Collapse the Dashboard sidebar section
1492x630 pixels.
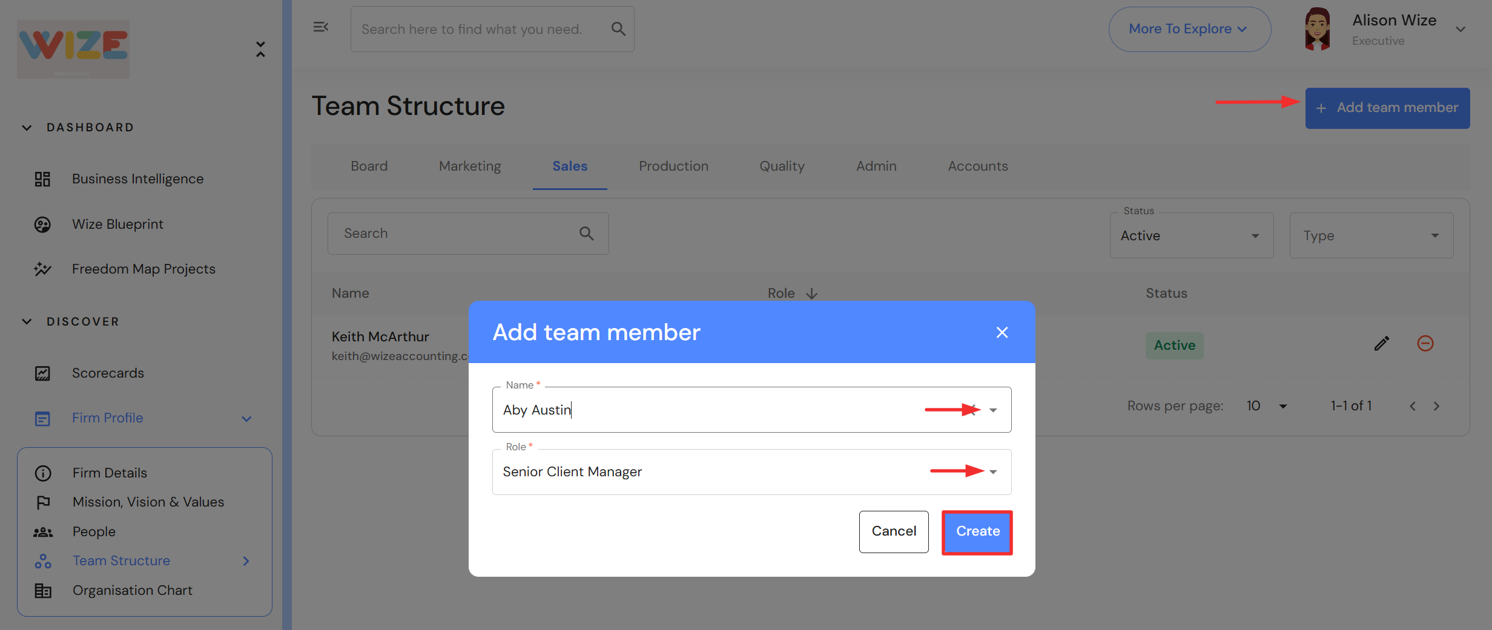pyautogui.click(x=27, y=128)
